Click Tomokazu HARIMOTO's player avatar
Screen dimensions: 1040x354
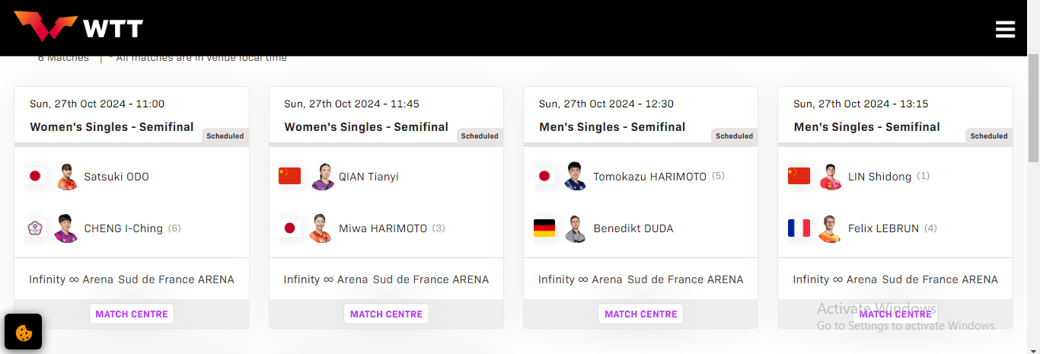coord(576,177)
